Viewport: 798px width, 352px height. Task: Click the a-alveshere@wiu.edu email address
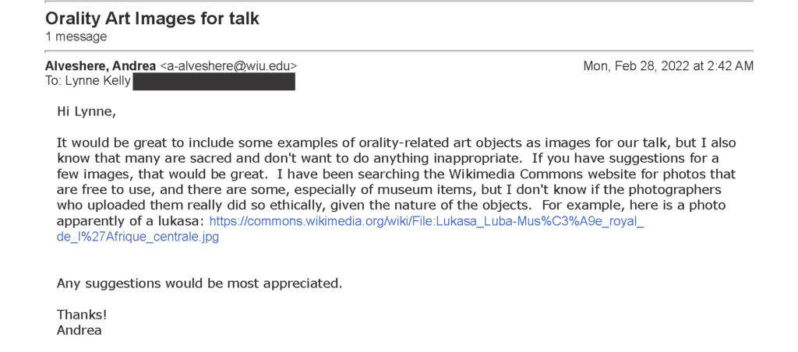228,66
